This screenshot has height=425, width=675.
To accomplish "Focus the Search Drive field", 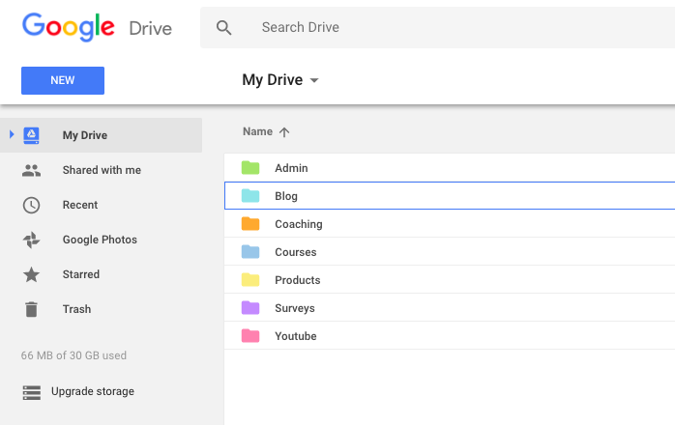I will click(x=437, y=28).
